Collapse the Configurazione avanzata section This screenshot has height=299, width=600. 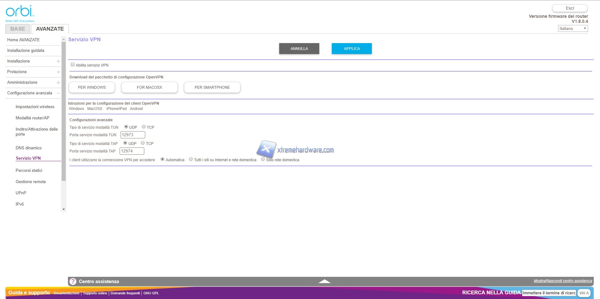(58, 93)
